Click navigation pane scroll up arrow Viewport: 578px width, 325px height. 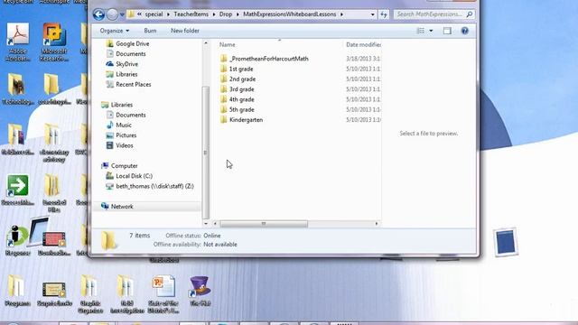206,43
